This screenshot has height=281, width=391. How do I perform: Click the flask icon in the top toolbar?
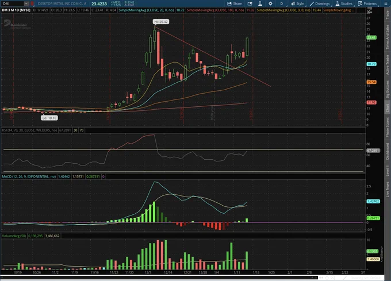[260, 3]
